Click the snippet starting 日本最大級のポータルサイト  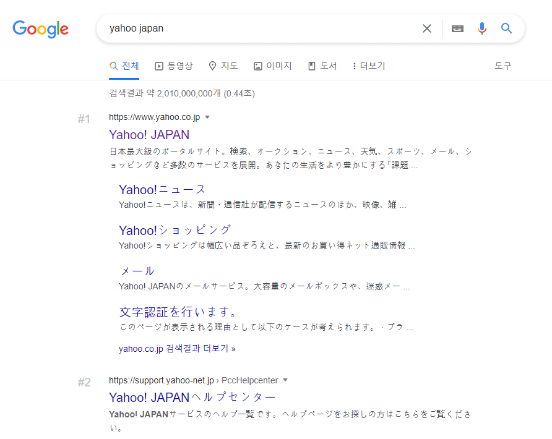pyautogui.click(x=290, y=158)
